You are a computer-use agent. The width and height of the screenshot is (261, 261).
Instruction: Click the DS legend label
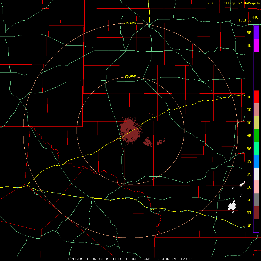tap(249, 174)
